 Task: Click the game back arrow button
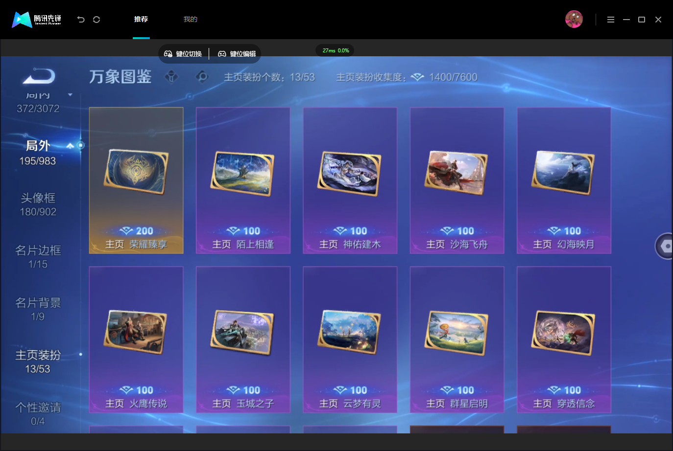tap(39, 76)
